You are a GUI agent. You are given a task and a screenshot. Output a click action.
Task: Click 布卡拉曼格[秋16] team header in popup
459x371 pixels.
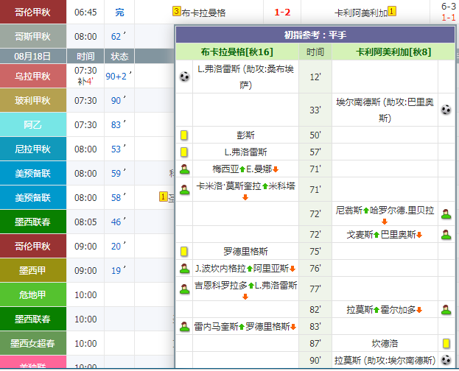tap(236, 52)
